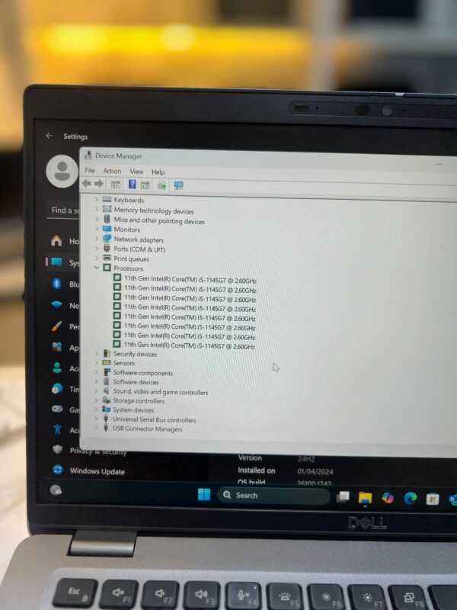
Task: Expand the Ports (COM & LPT) node
Action: (x=97, y=249)
